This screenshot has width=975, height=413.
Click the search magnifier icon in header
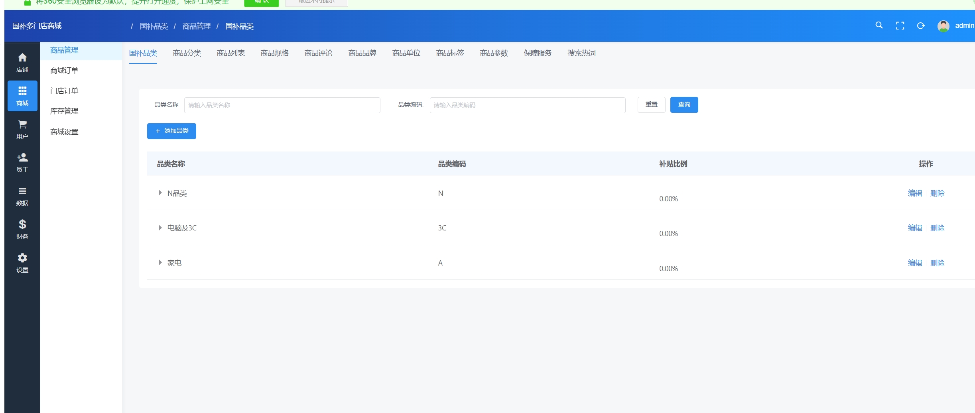coord(879,26)
